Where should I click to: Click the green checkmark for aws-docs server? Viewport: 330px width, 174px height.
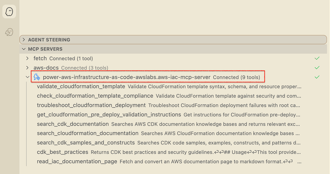pos(317,68)
